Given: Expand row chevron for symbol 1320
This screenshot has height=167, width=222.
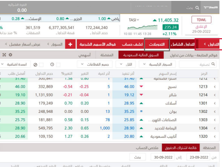Looking at the screenshot, I should coord(215,136).
